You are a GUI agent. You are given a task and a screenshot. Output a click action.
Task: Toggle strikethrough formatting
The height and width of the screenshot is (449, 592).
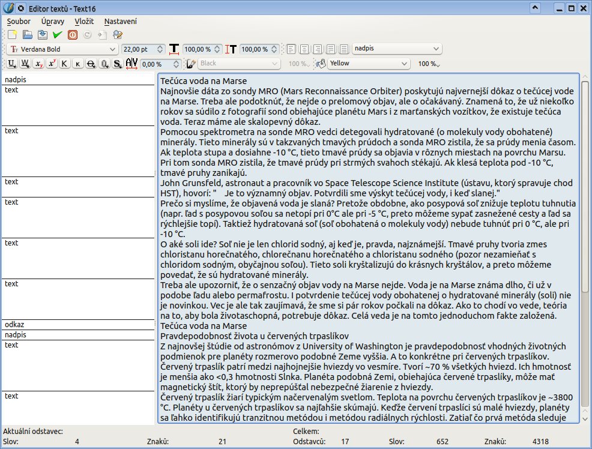(x=91, y=64)
